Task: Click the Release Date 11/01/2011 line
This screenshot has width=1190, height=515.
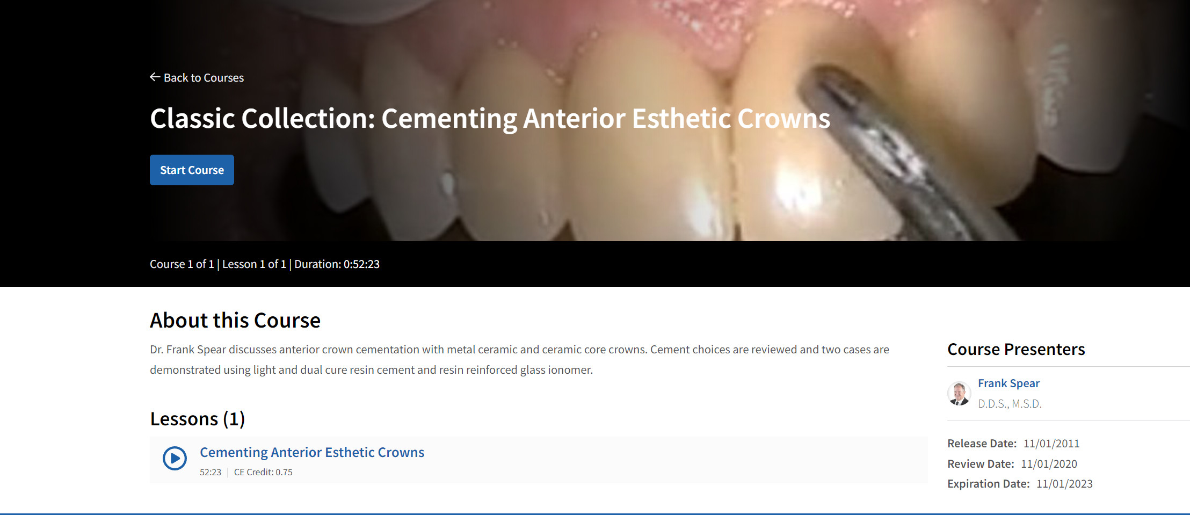Action: pos(1013,444)
